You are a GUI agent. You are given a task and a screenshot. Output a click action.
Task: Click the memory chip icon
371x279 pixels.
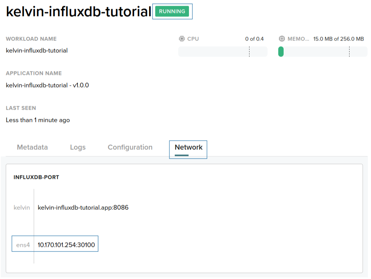pos(282,39)
